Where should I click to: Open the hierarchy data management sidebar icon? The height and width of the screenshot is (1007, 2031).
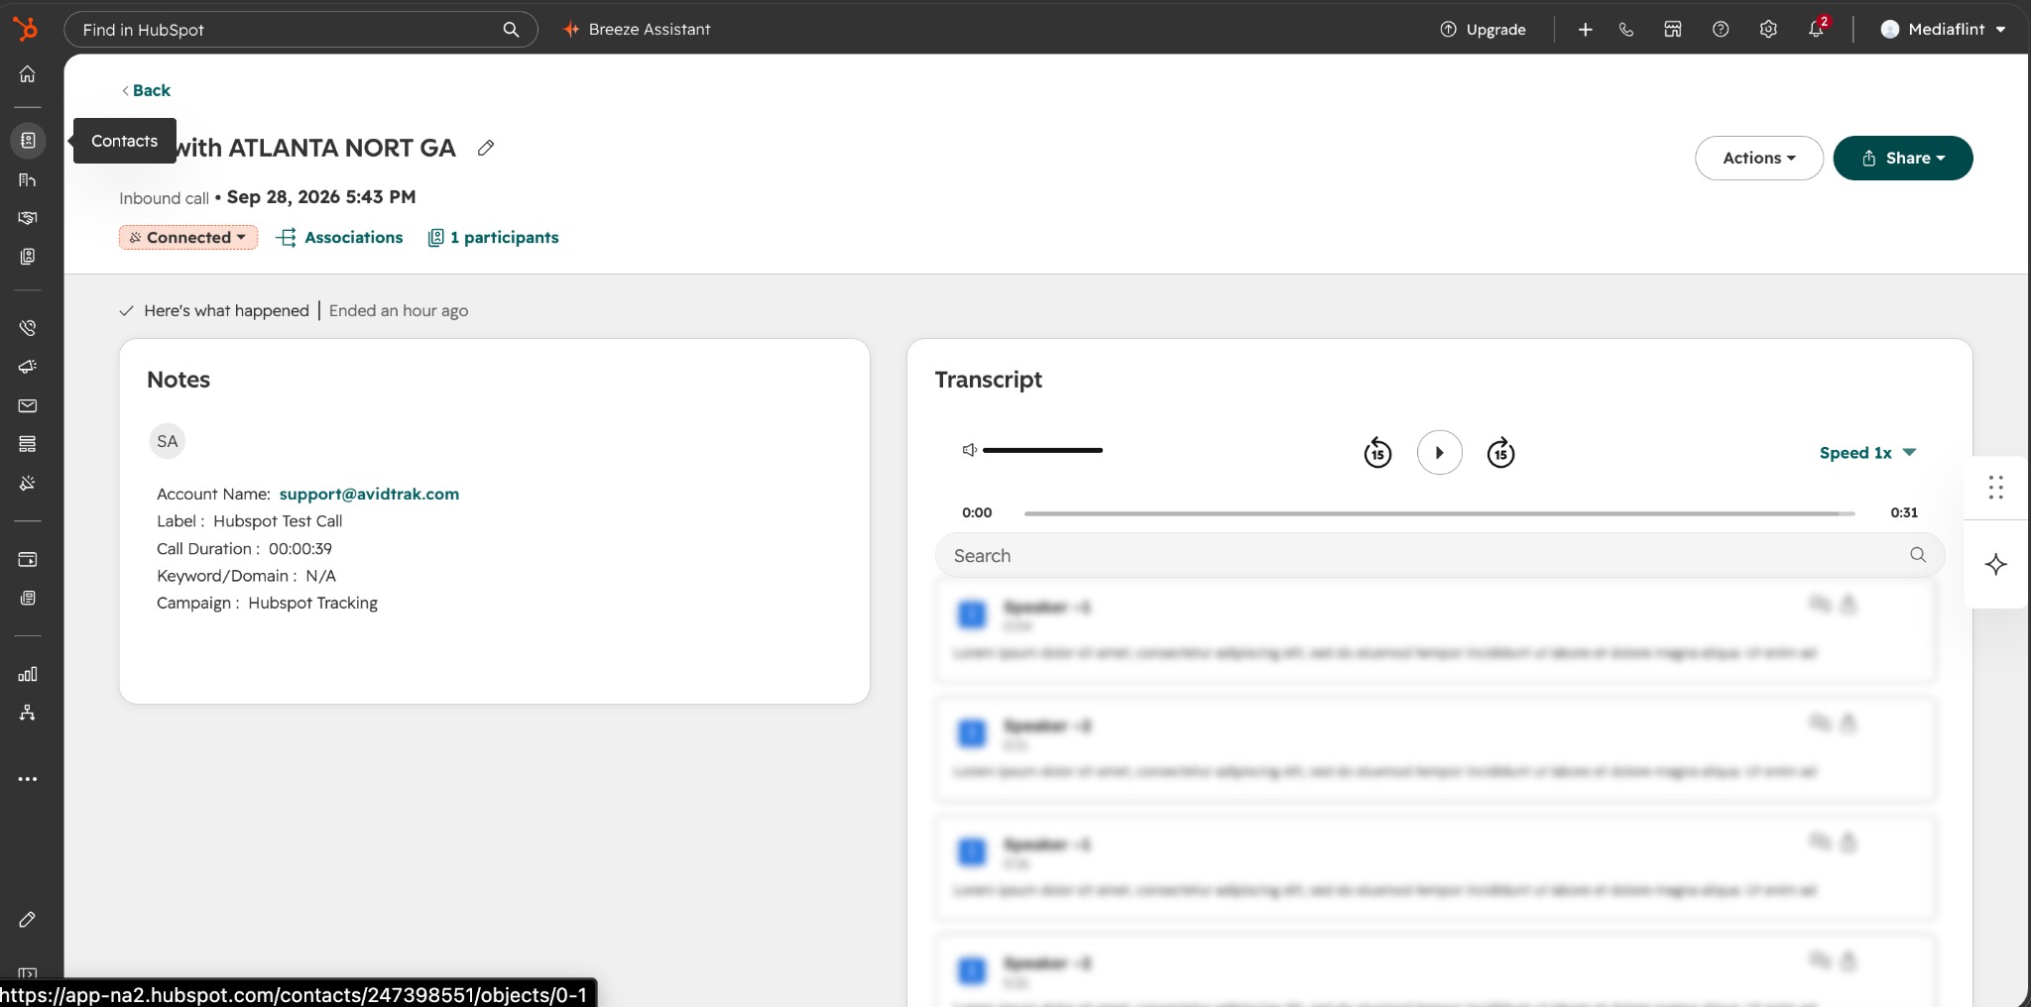[x=28, y=714]
